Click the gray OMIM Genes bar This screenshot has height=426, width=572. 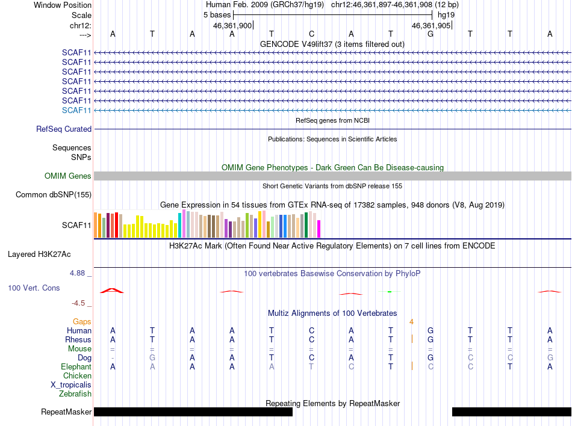pos(333,176)
